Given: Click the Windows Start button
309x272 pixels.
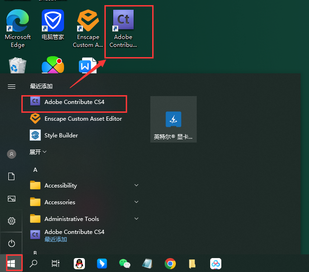Looking at the screenshot, I should [11, 264].
